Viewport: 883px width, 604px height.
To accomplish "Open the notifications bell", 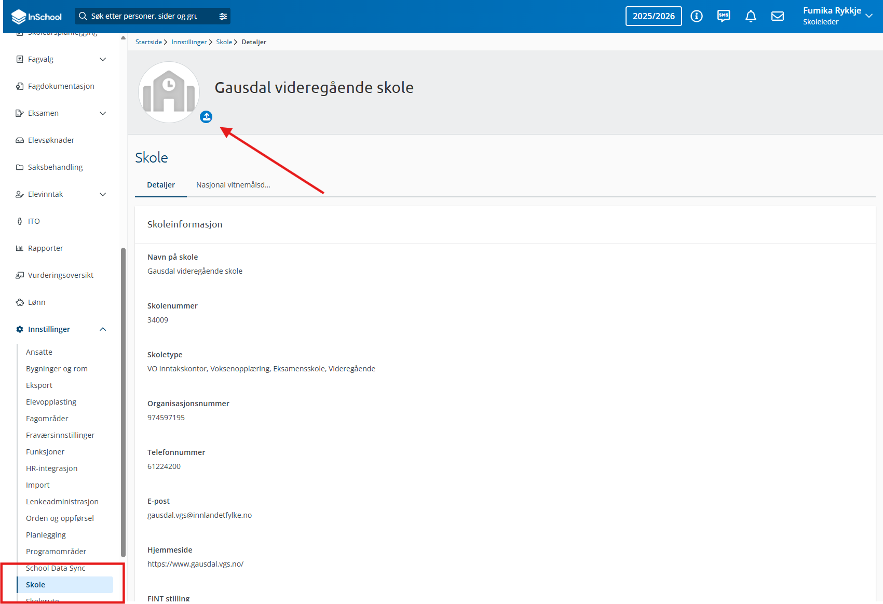I will pos(751,16).
